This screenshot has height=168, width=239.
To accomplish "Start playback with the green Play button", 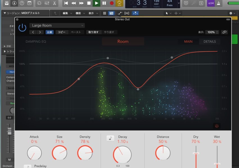I will pyautogui.click(x=97, y=3).
